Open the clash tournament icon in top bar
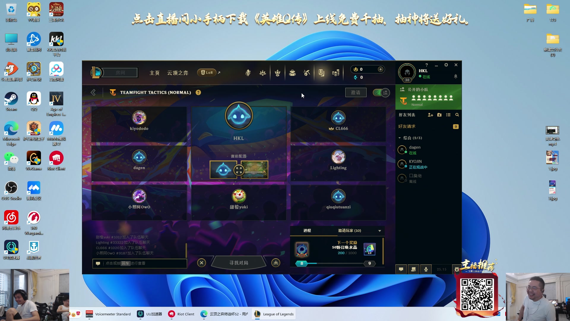The height and width of the screenshot is (321, 570). coord(248,73)
